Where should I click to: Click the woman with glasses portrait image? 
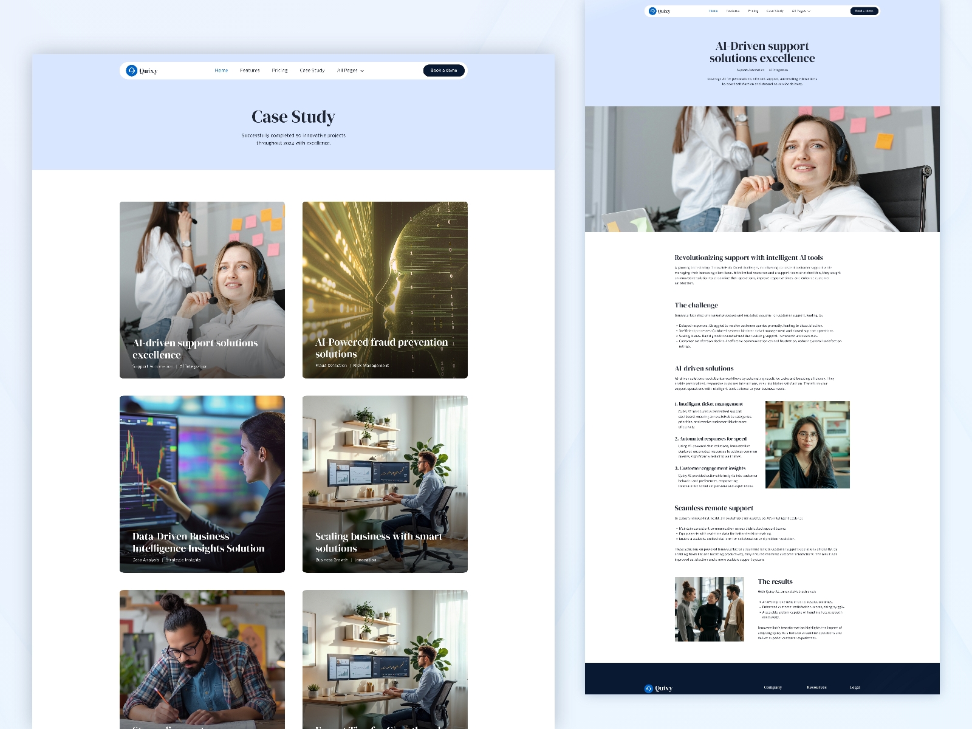[x=807, y=445]
